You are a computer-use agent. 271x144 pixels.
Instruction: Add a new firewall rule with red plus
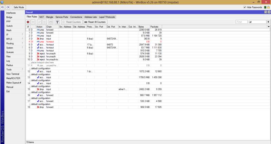coord(28,22)
